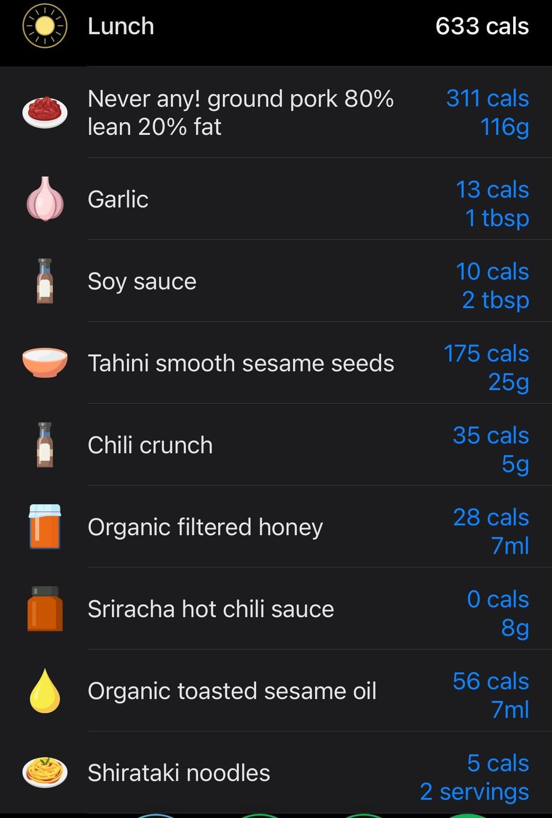Select the Garlic food entry

coord(276,199)
